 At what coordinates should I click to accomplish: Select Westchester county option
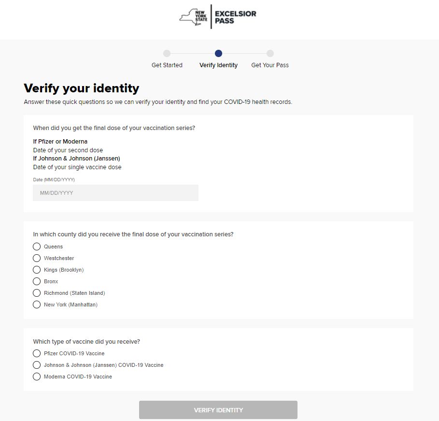[x=37, y=258]
